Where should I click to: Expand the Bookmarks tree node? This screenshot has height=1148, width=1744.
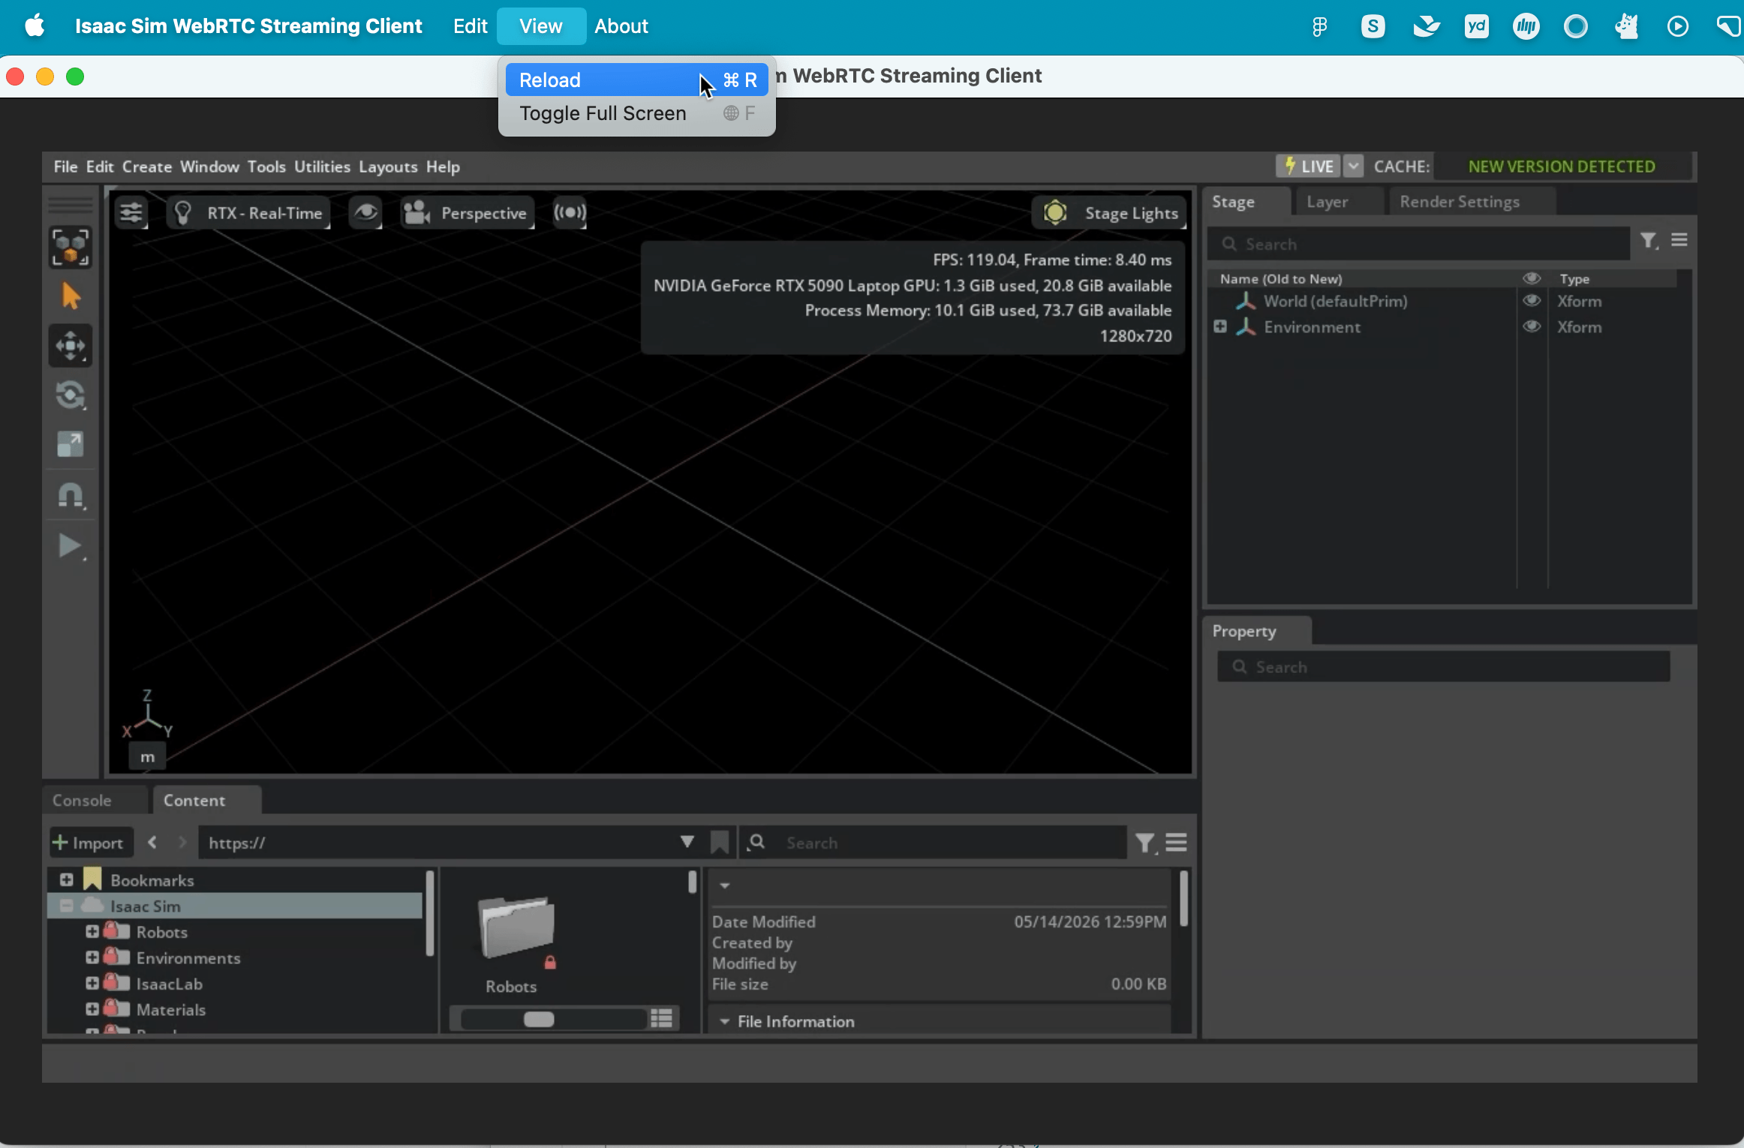pyautogui.click(x=66, y=879)
